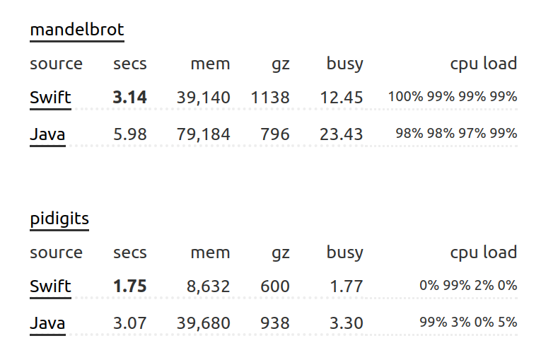Image resolution: width=541 pixels, height=348 pixels.
Task: Click the 100% 99% 99% 99% cpu load cell
Action: click(453, 97)
